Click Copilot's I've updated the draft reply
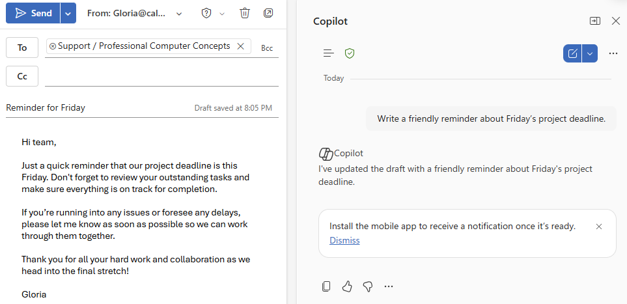Viewport: 627px width, 304px height. pyautogui.click(x=456, y=175)
